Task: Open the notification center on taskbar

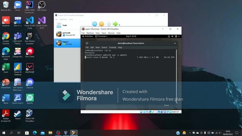Action: (x=237, y=133)
